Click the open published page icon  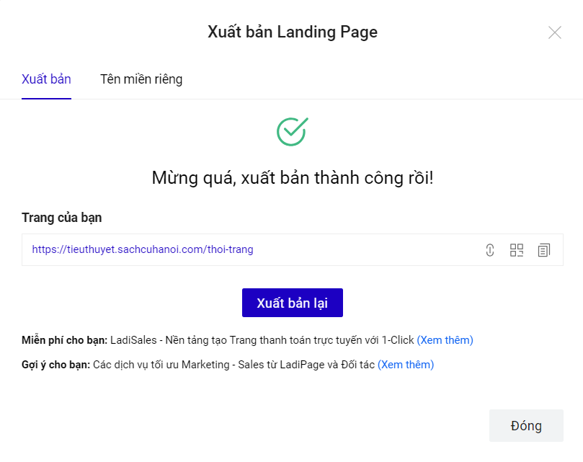point(490,249)
